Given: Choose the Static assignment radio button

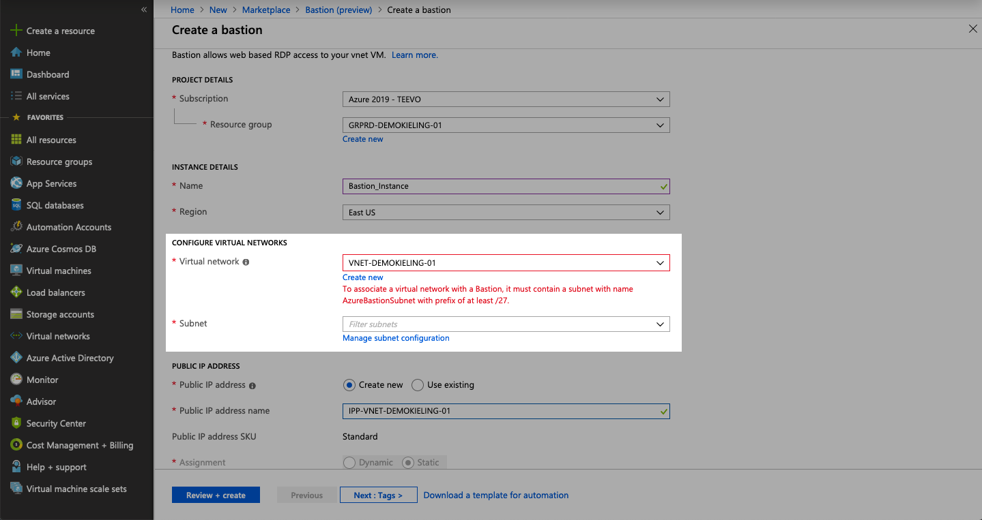Looking at the screenshot, I should (x=408, y=463).
